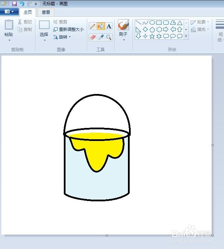Select the Color picker eyedropper tool

click(101, 37)
